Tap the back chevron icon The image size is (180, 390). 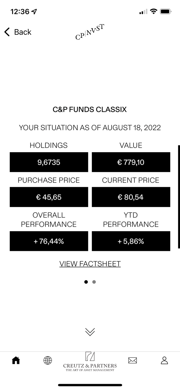pos(6,32)
